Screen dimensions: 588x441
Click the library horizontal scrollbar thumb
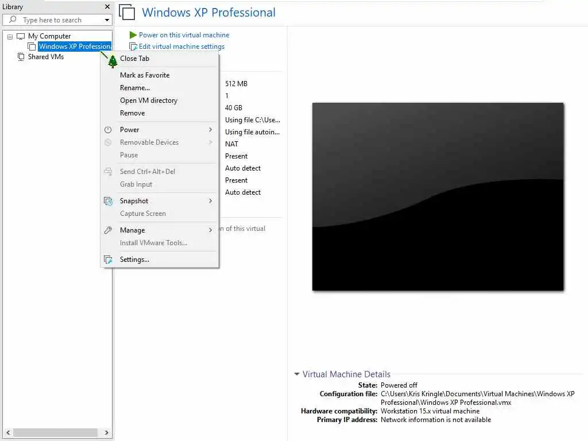click(x=55, y=432)
